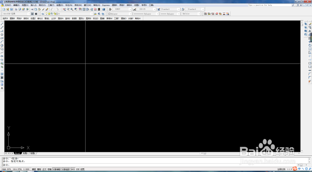This screenshot has height=172, width=312.
Task: Select the Rotate modify tool
Action: pyautogui.click(x=310, y=45)
